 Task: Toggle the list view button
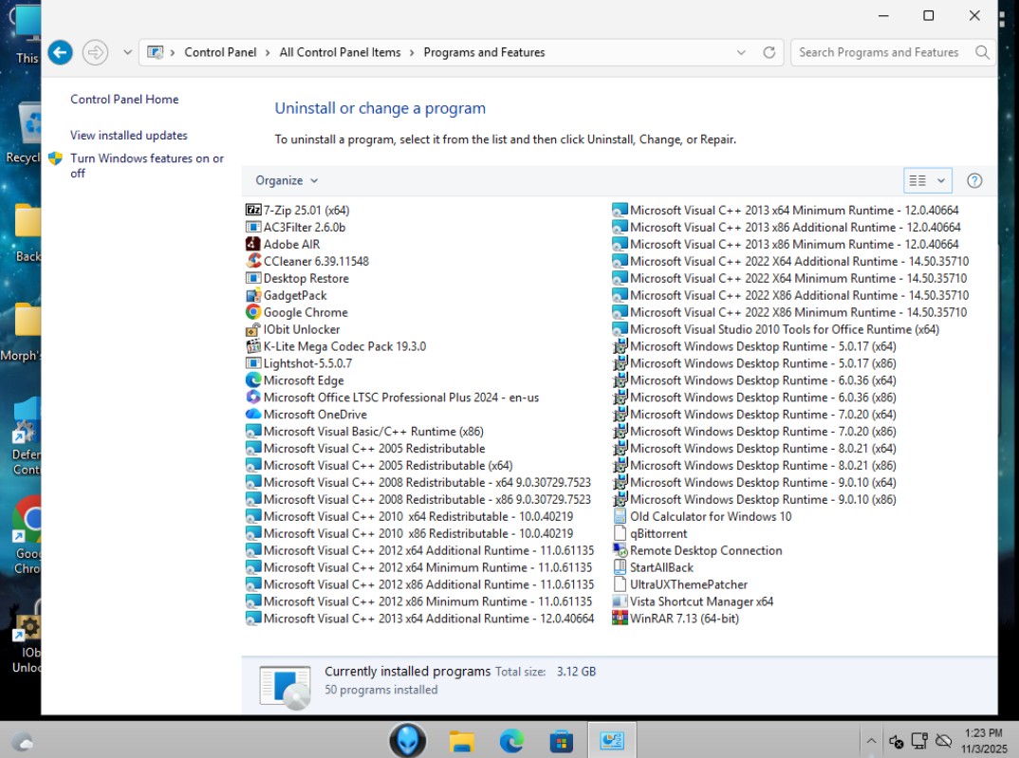click(917, 180)
